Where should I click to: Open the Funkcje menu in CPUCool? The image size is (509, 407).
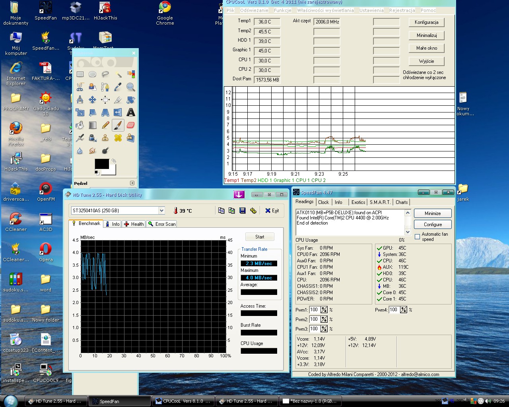point(283,10)
